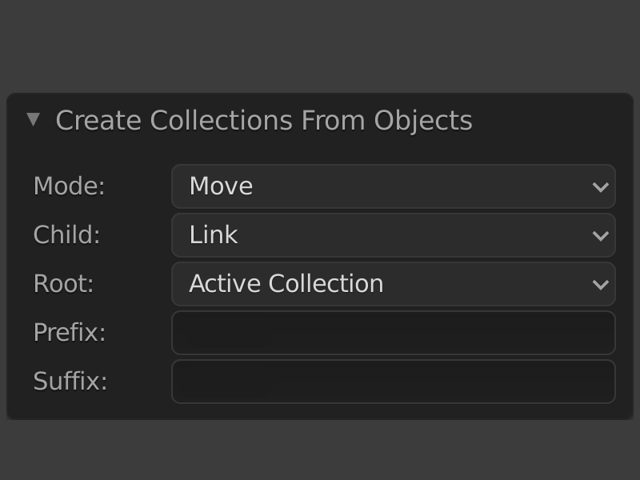Click the Mode label
The image size is (640, 480).
tap(69, 186)
